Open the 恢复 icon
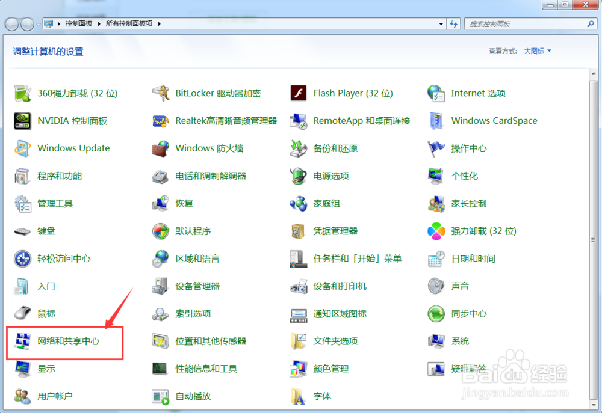The width and height of the screenshot is (602, 413). click(x=161, y=204)
